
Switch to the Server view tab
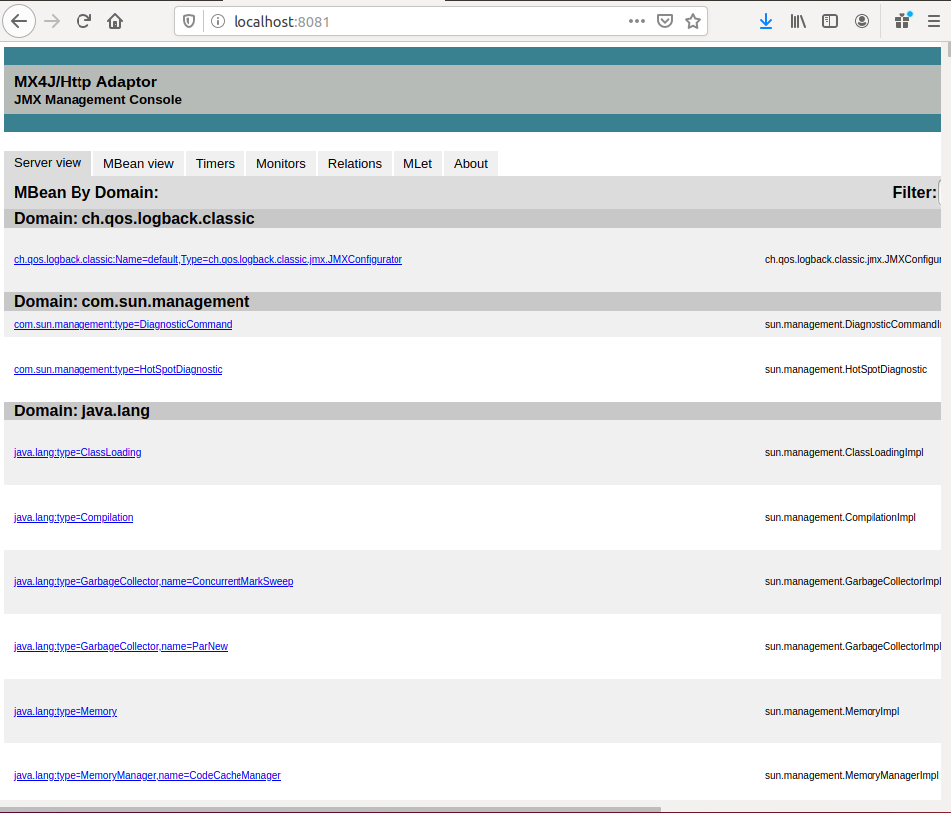48,163
